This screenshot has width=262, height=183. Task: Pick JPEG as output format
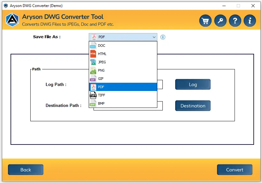pos(123,62)
